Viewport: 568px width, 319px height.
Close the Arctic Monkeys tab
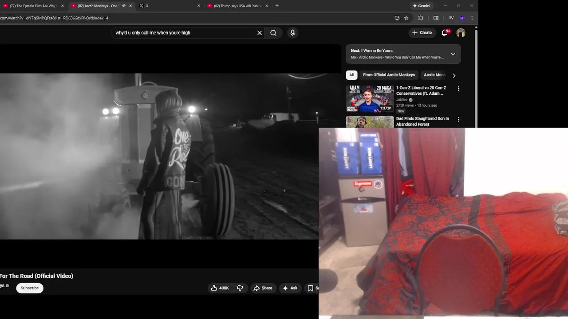(130, 6)
